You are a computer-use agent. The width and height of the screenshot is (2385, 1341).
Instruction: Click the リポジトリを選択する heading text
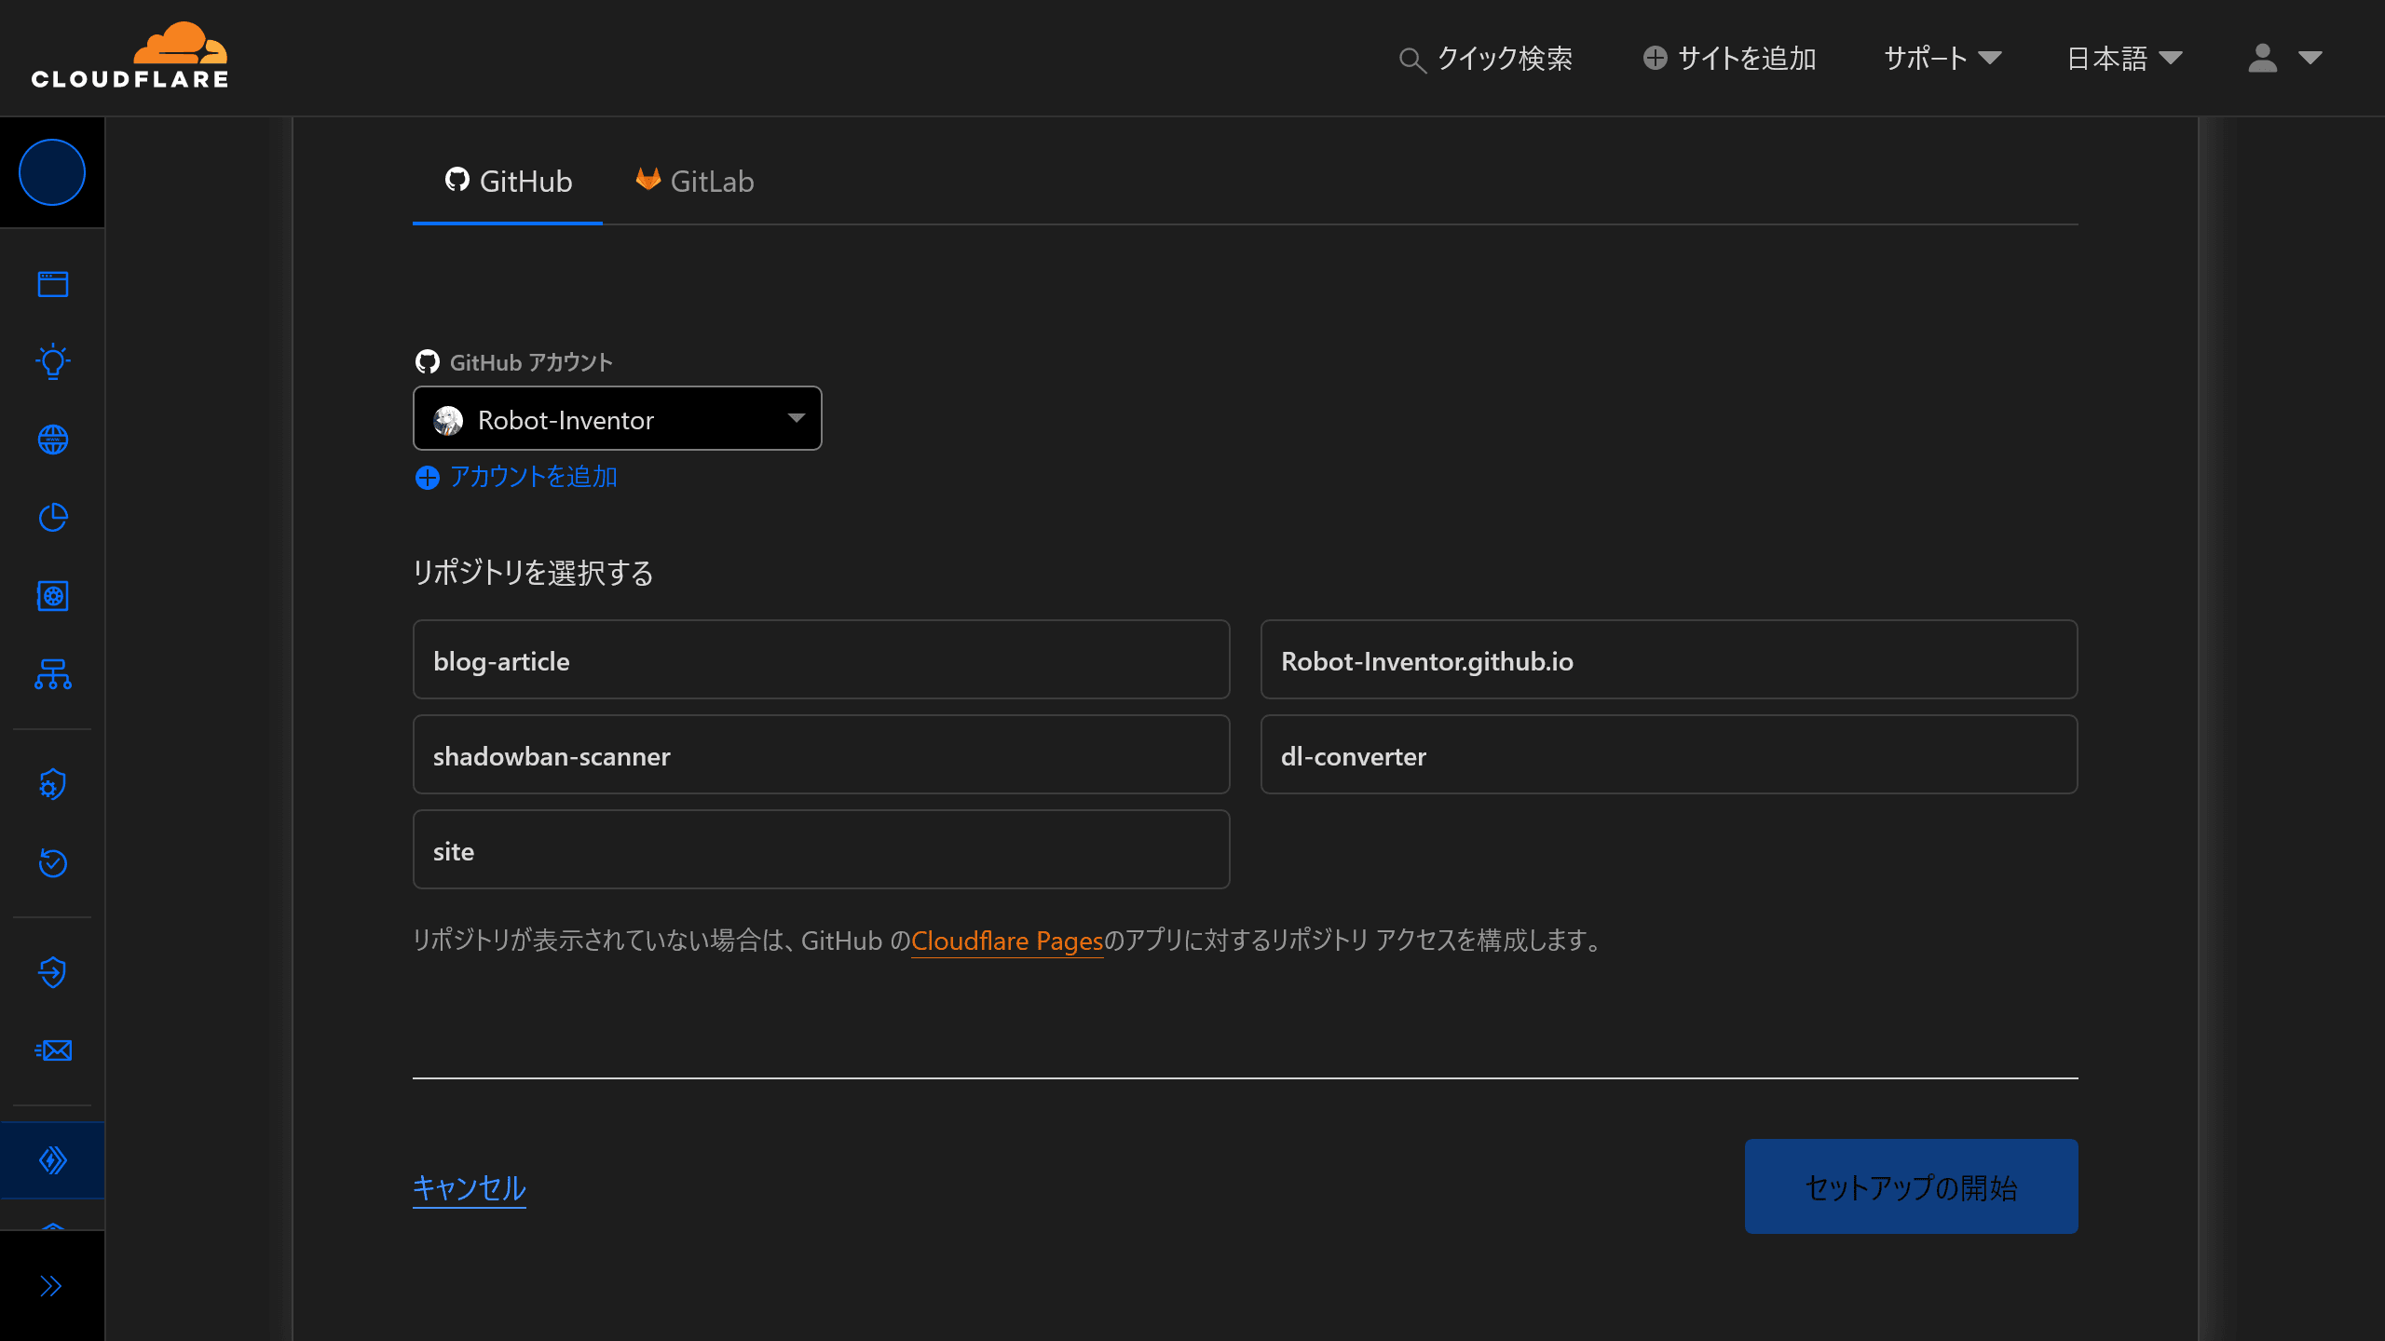click(x=533, y=573)
